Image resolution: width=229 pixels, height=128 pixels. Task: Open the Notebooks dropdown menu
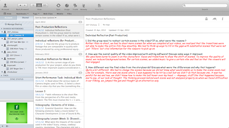point(22,14)
